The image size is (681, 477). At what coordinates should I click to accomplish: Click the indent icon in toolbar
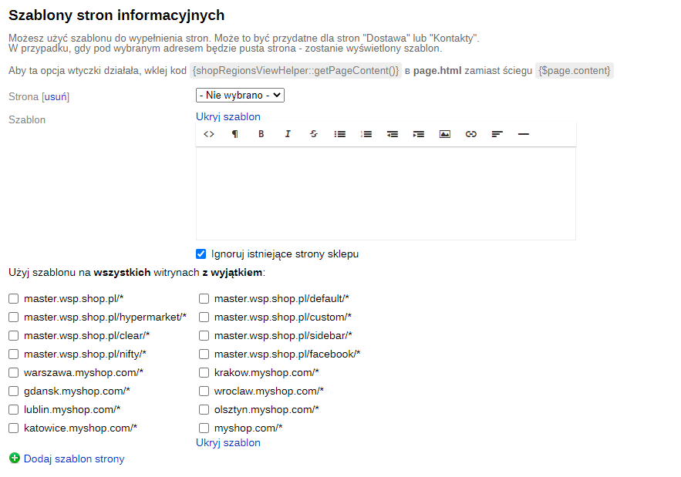point(419,134)
